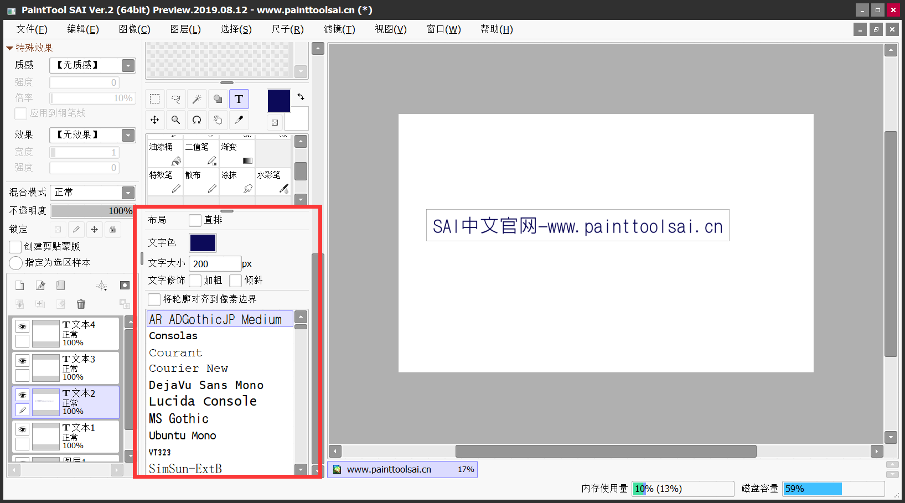This screenshot has width=905, height=503.
Task: Open the 编辑(E) menu
Action: click(83, 29)
